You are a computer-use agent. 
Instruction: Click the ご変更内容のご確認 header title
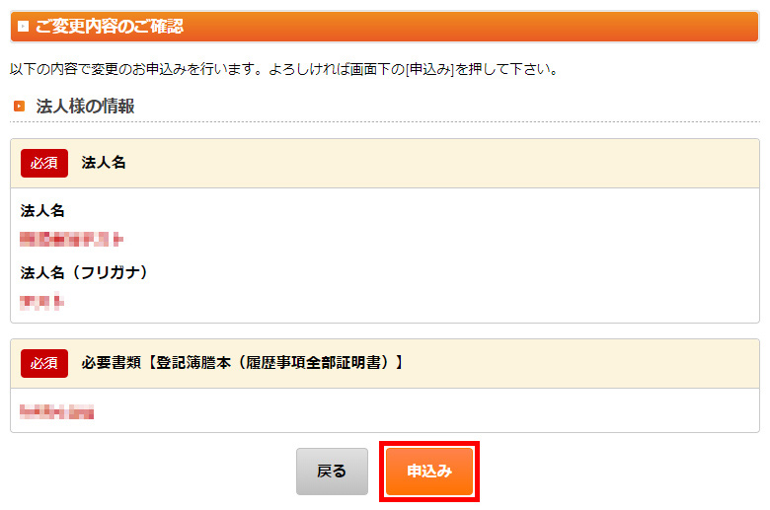[x=109, y=27]
